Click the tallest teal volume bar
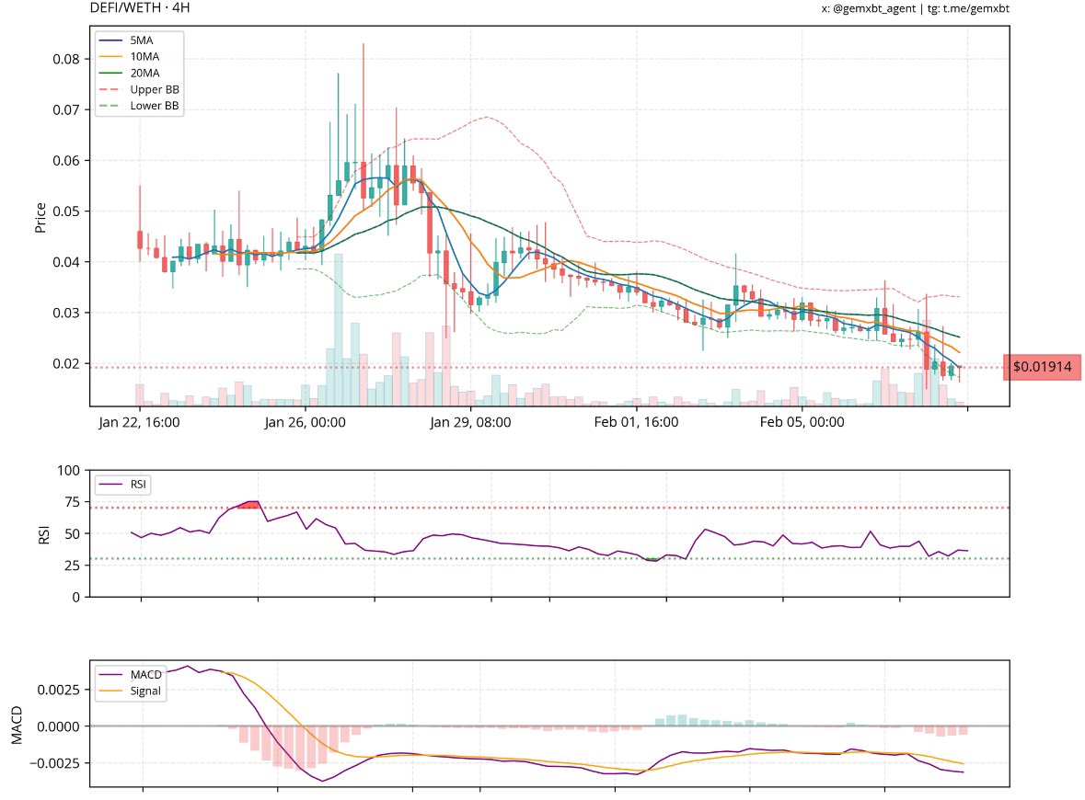 pos(339,330)
